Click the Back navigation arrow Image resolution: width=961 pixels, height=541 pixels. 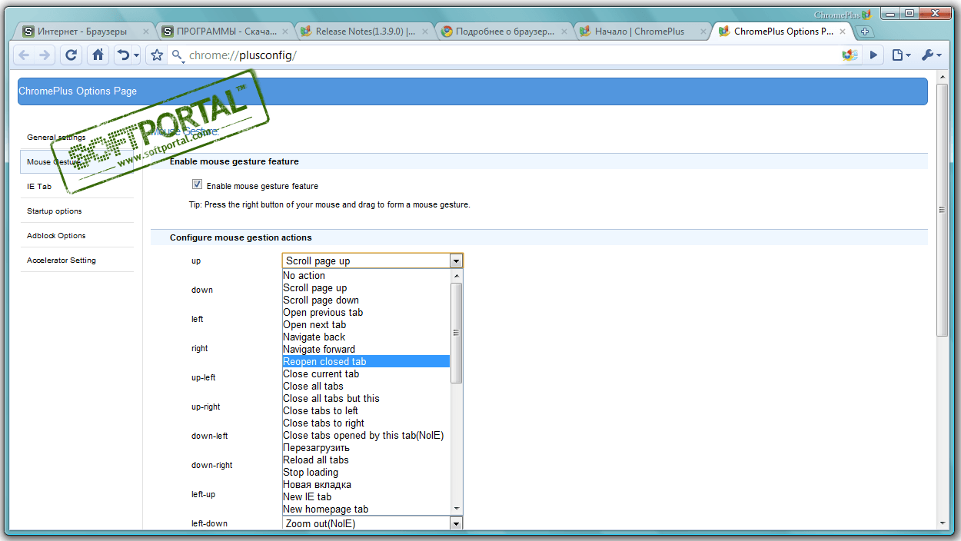pyautogui.click(x=24, y=55)
